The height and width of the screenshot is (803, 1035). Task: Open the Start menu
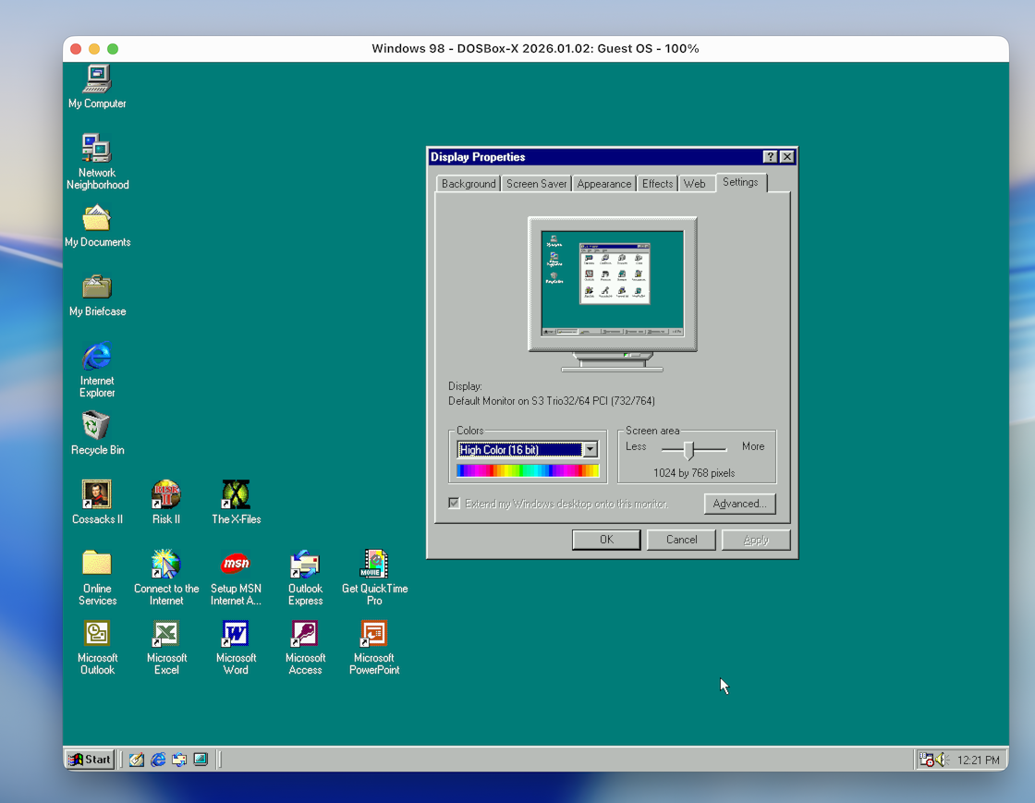pos(91,760)
